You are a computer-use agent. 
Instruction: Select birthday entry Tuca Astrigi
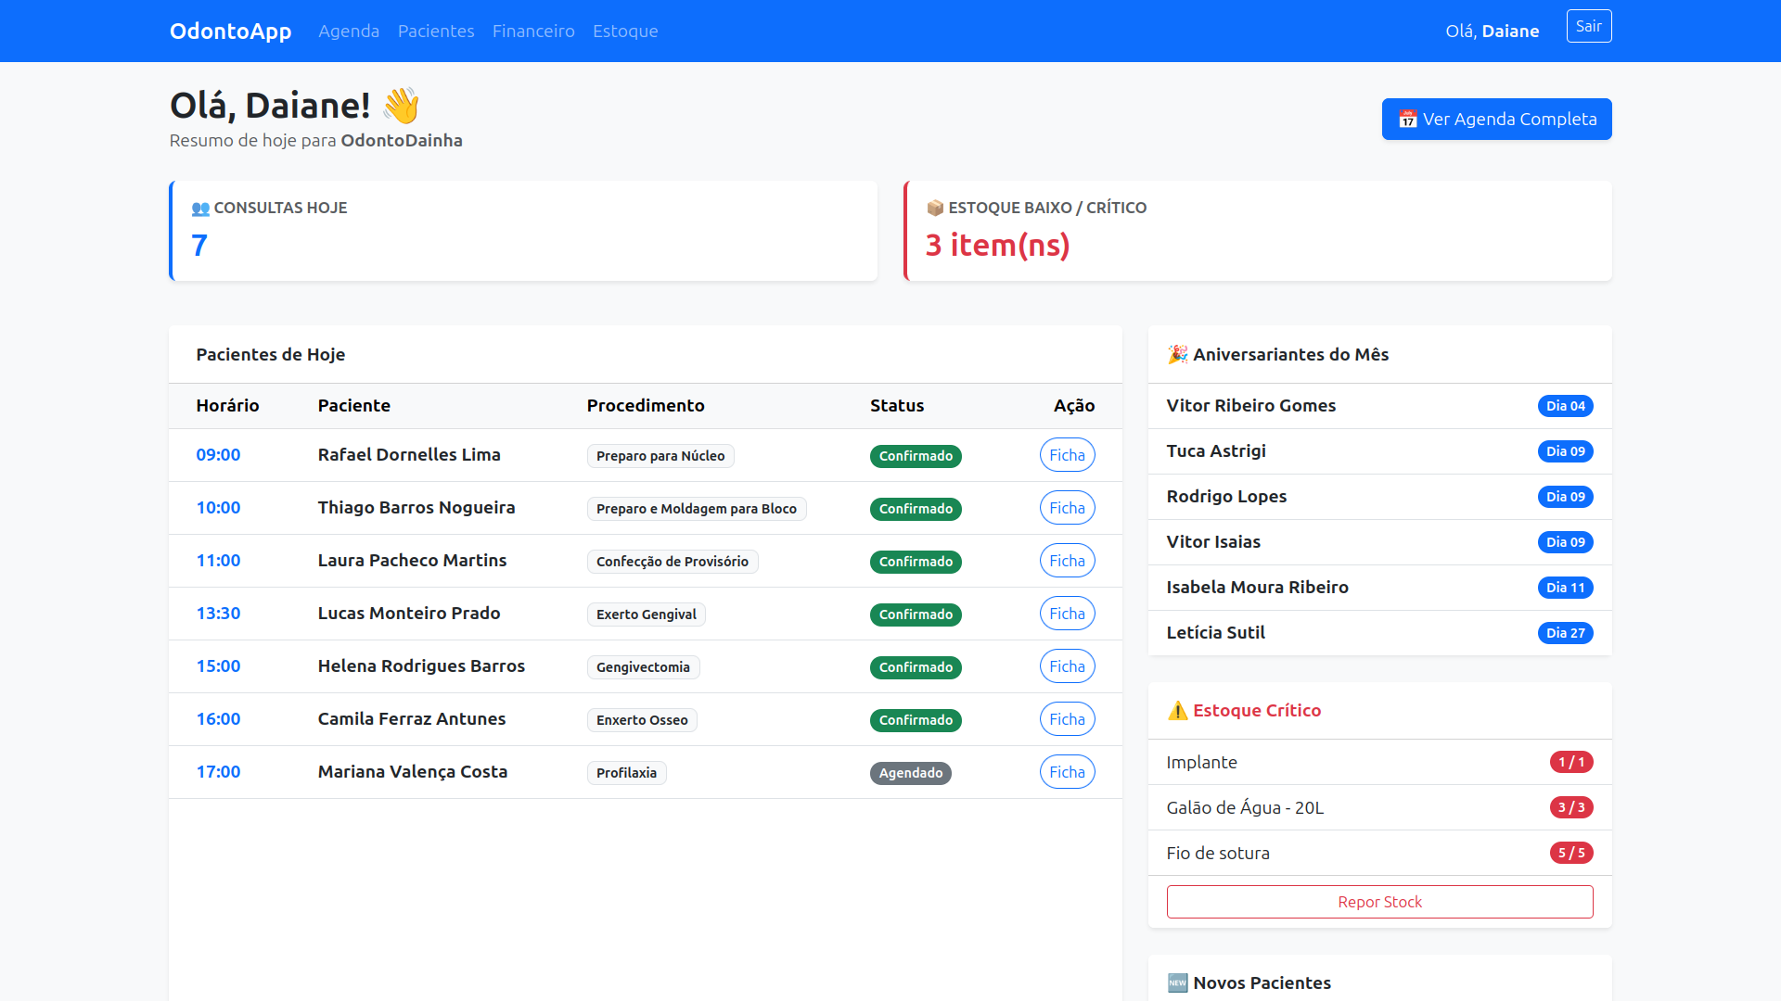tap(1379, 451)
